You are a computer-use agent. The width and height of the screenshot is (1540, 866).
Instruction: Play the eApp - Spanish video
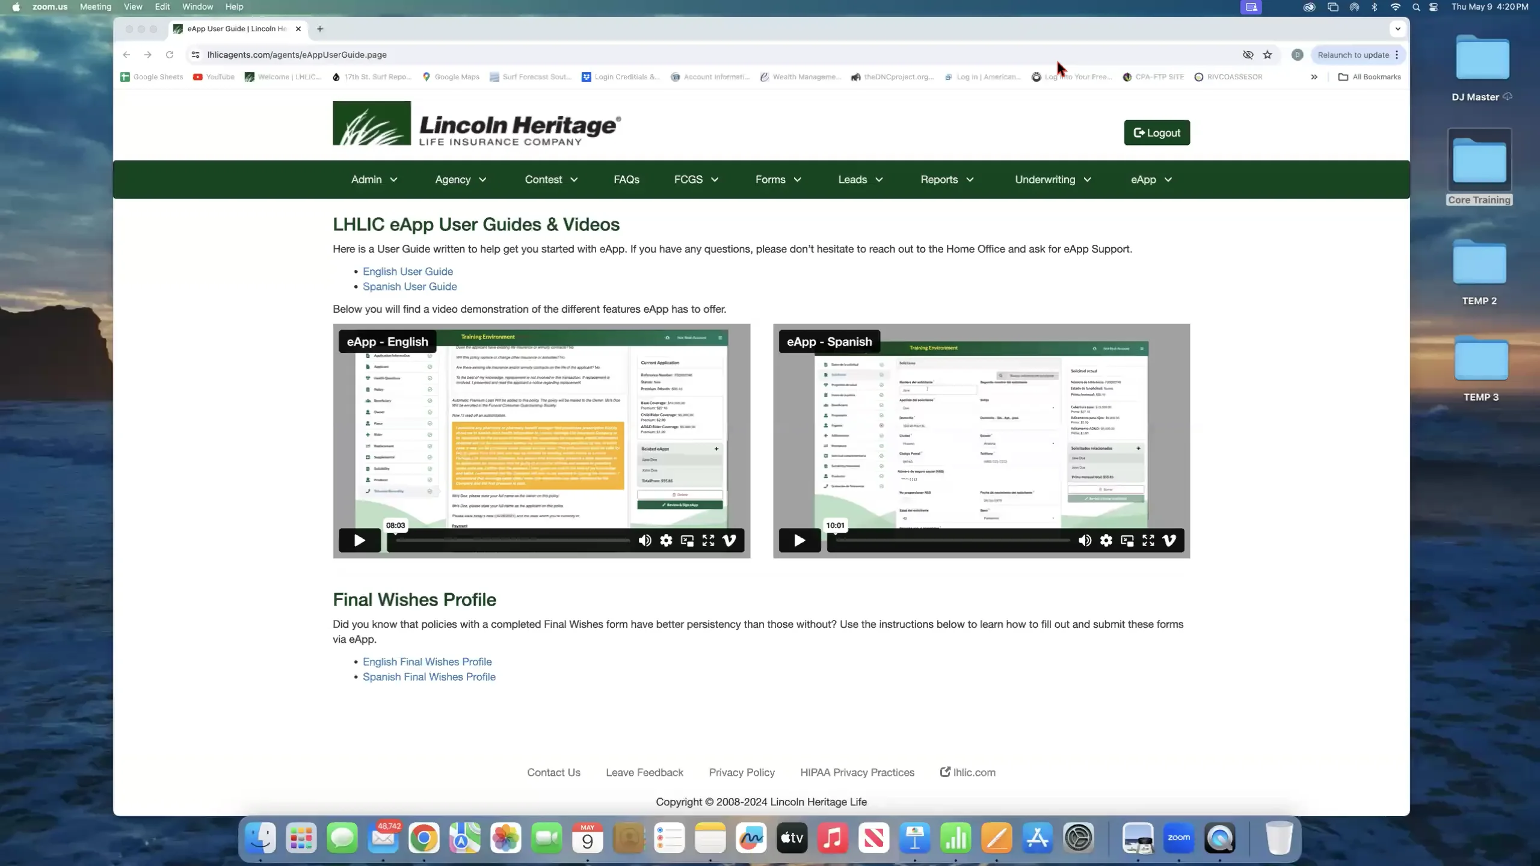799,540
